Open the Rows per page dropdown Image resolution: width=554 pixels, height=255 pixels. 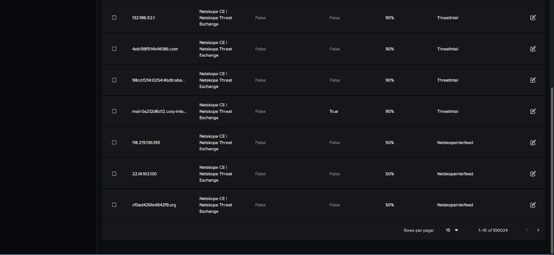pos(452,230)
